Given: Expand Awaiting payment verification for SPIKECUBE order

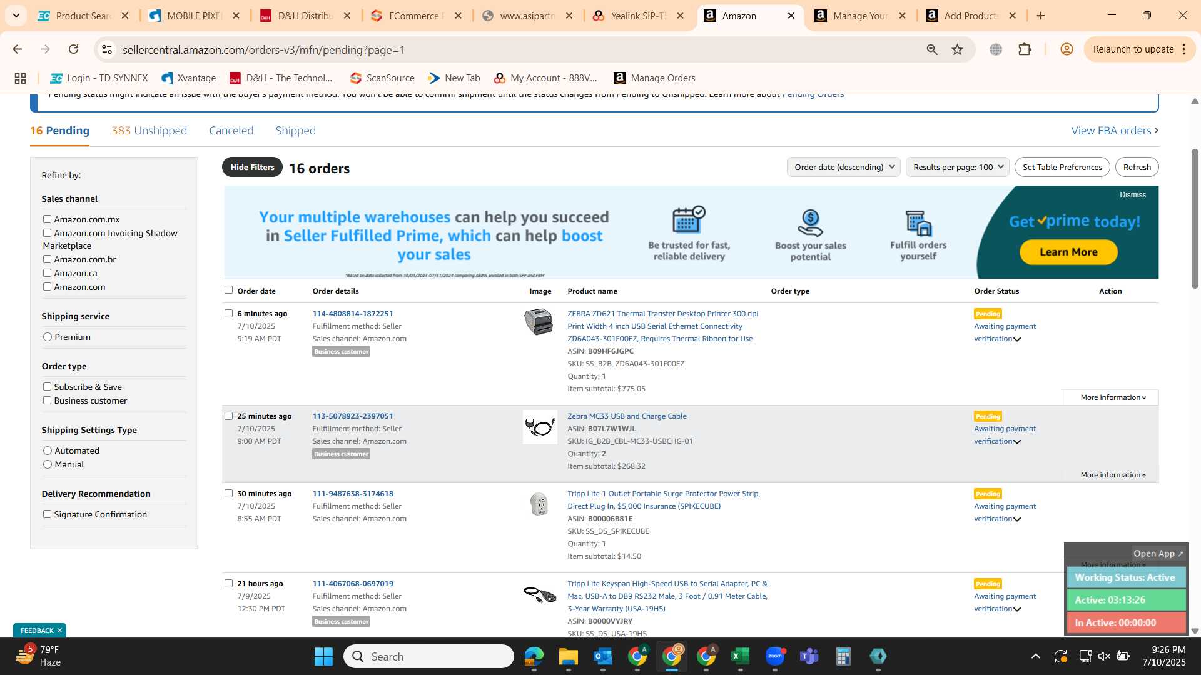Looking at the screenshot, I should [1005, 512].
